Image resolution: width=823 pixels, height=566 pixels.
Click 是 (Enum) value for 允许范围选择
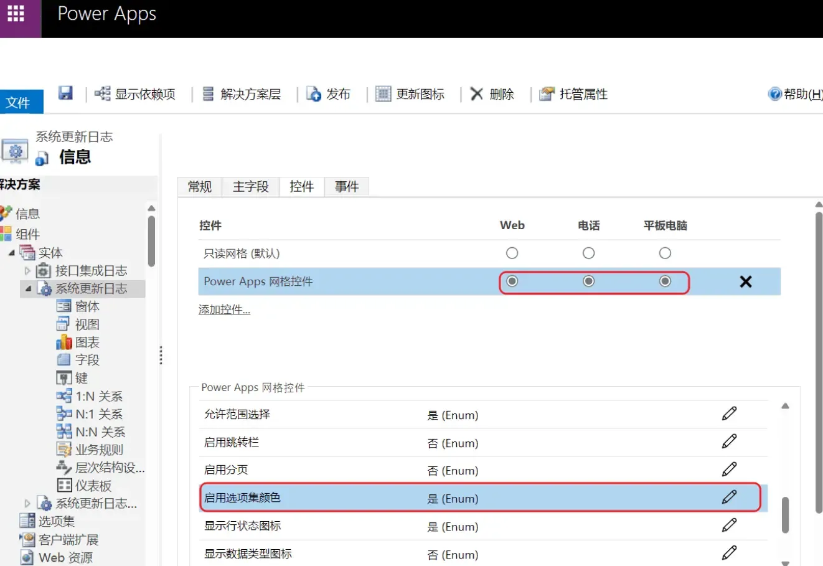[x=453, y=415]
